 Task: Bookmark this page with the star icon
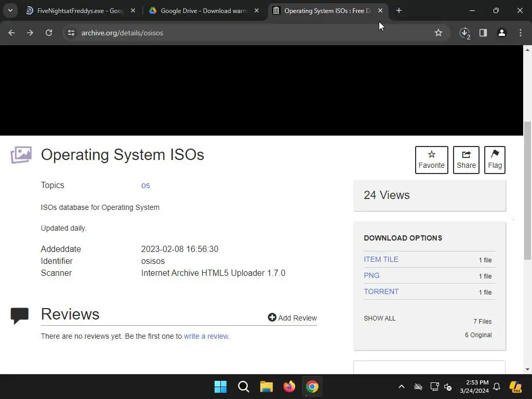pyautogui.click(x=438, y=33)
